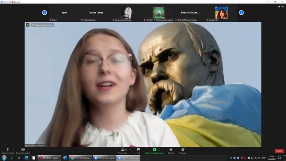Switch to Облачные конференции Zoom window
286x161 pixels.
105,158
